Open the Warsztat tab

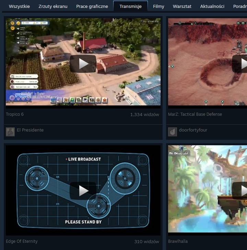[x=182, y=6]
